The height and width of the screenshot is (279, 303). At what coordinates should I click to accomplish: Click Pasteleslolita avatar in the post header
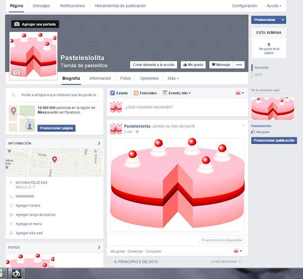[116, 129]
